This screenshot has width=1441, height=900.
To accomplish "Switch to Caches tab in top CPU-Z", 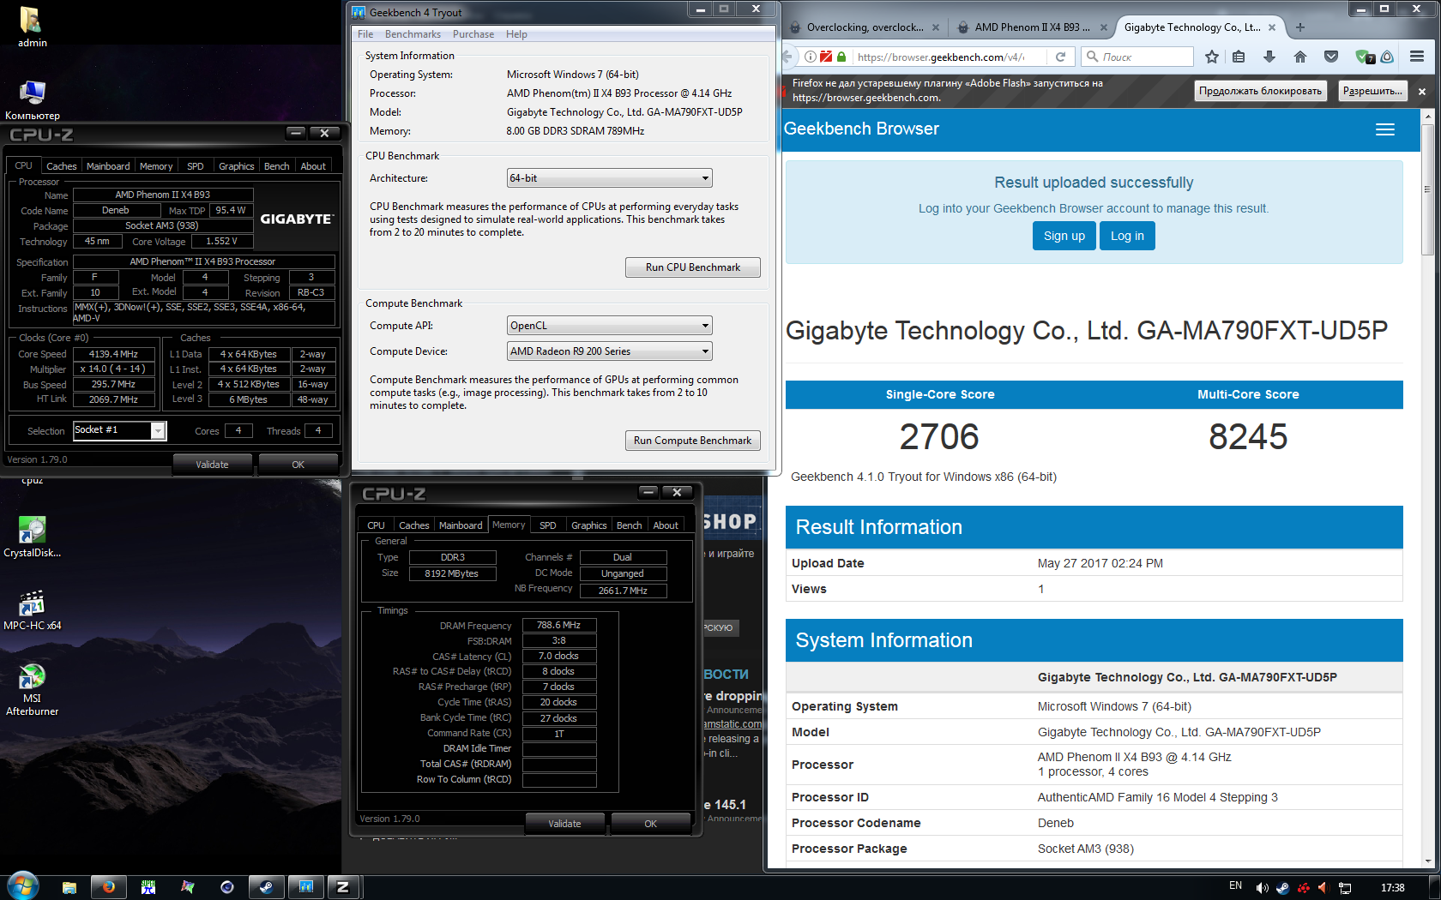I will coord(61,166).
